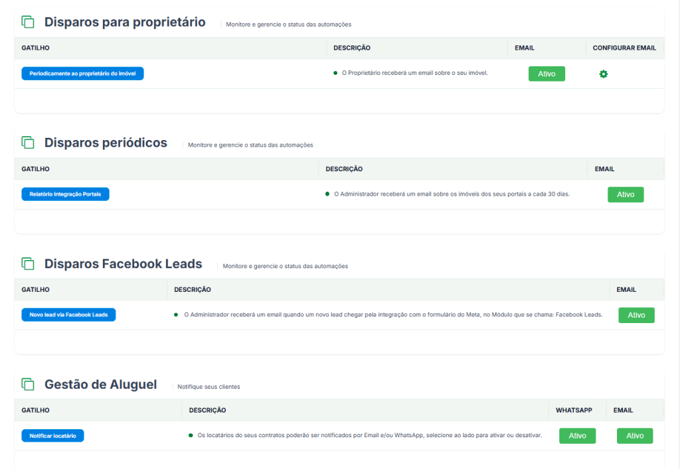Open the email configuration gear icon
This screenshot has width=680, height=469.
603,74
